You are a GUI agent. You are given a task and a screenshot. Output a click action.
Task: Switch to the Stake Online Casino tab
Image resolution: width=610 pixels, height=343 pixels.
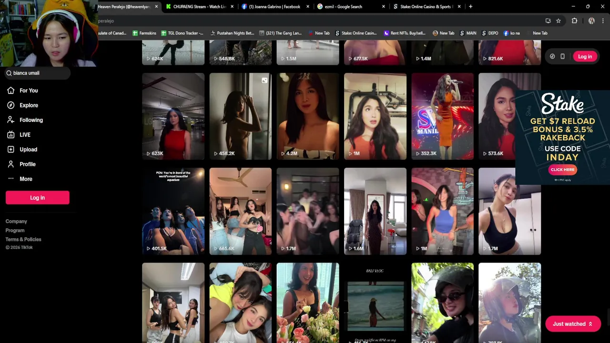tap(427, 7)
